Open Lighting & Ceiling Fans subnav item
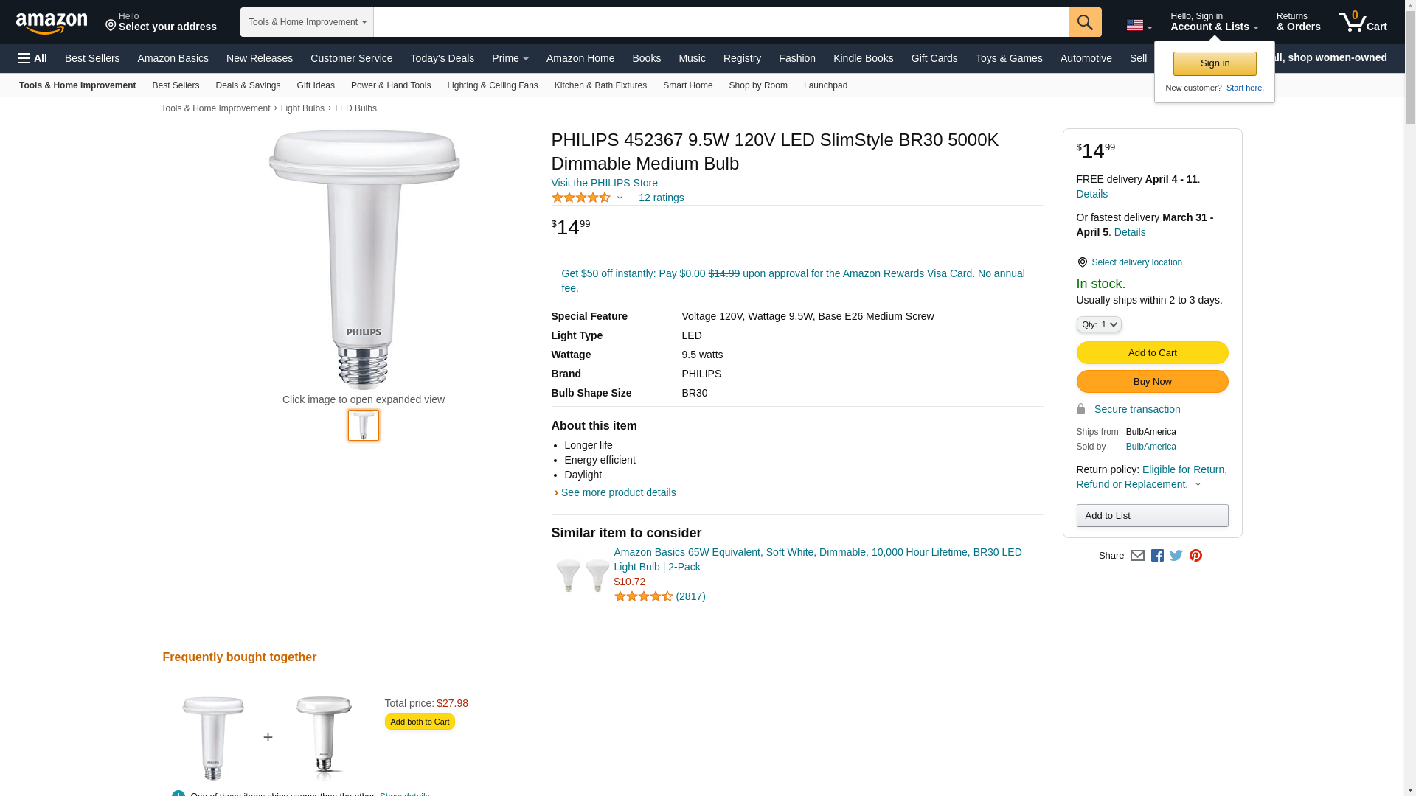 point(492,85)
